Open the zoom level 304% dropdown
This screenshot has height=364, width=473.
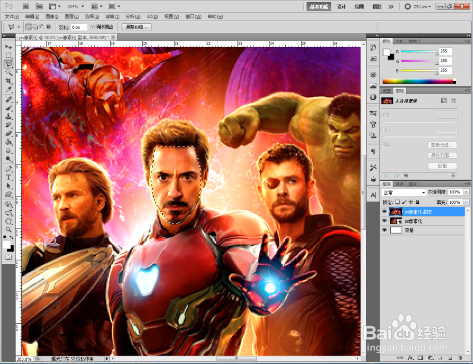point(83,6)
